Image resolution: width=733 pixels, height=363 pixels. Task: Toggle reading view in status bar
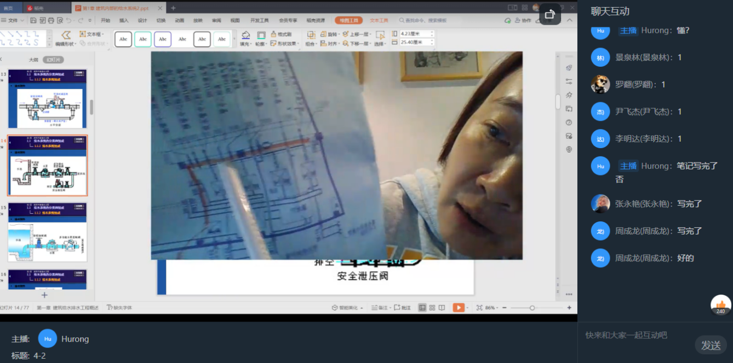tap(442, 308)
